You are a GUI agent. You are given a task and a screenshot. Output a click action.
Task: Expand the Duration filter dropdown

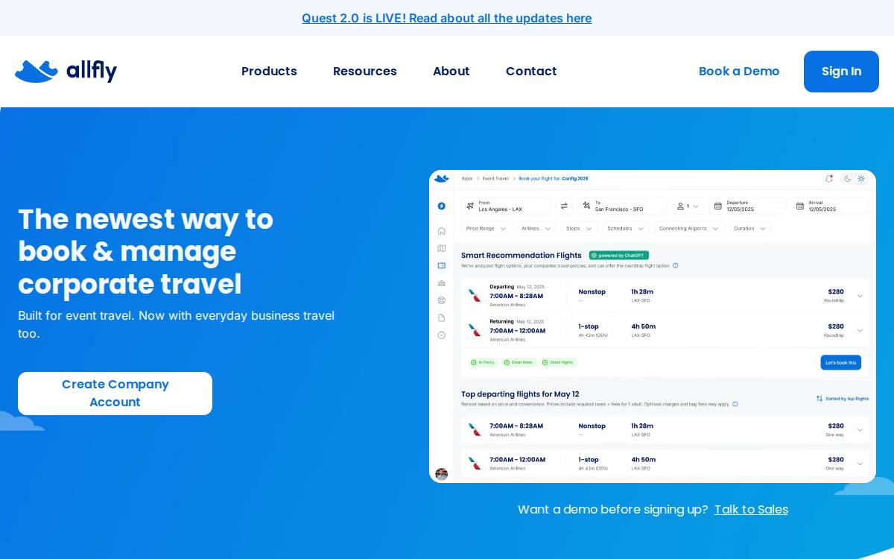(x=750, y=229)
